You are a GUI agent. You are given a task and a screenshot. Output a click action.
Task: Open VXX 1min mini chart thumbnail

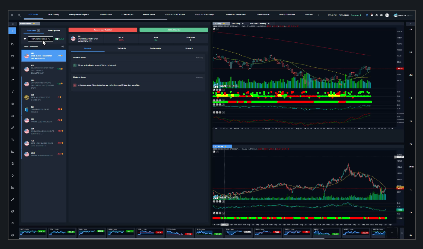[179, 232]
